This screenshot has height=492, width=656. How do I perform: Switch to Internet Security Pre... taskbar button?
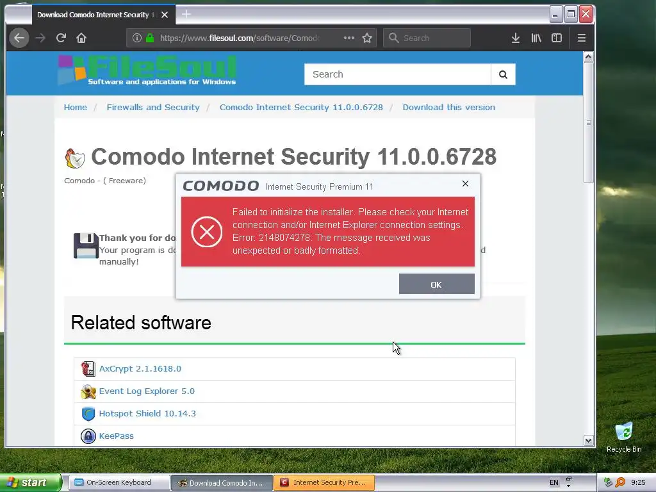pos(324,483)
